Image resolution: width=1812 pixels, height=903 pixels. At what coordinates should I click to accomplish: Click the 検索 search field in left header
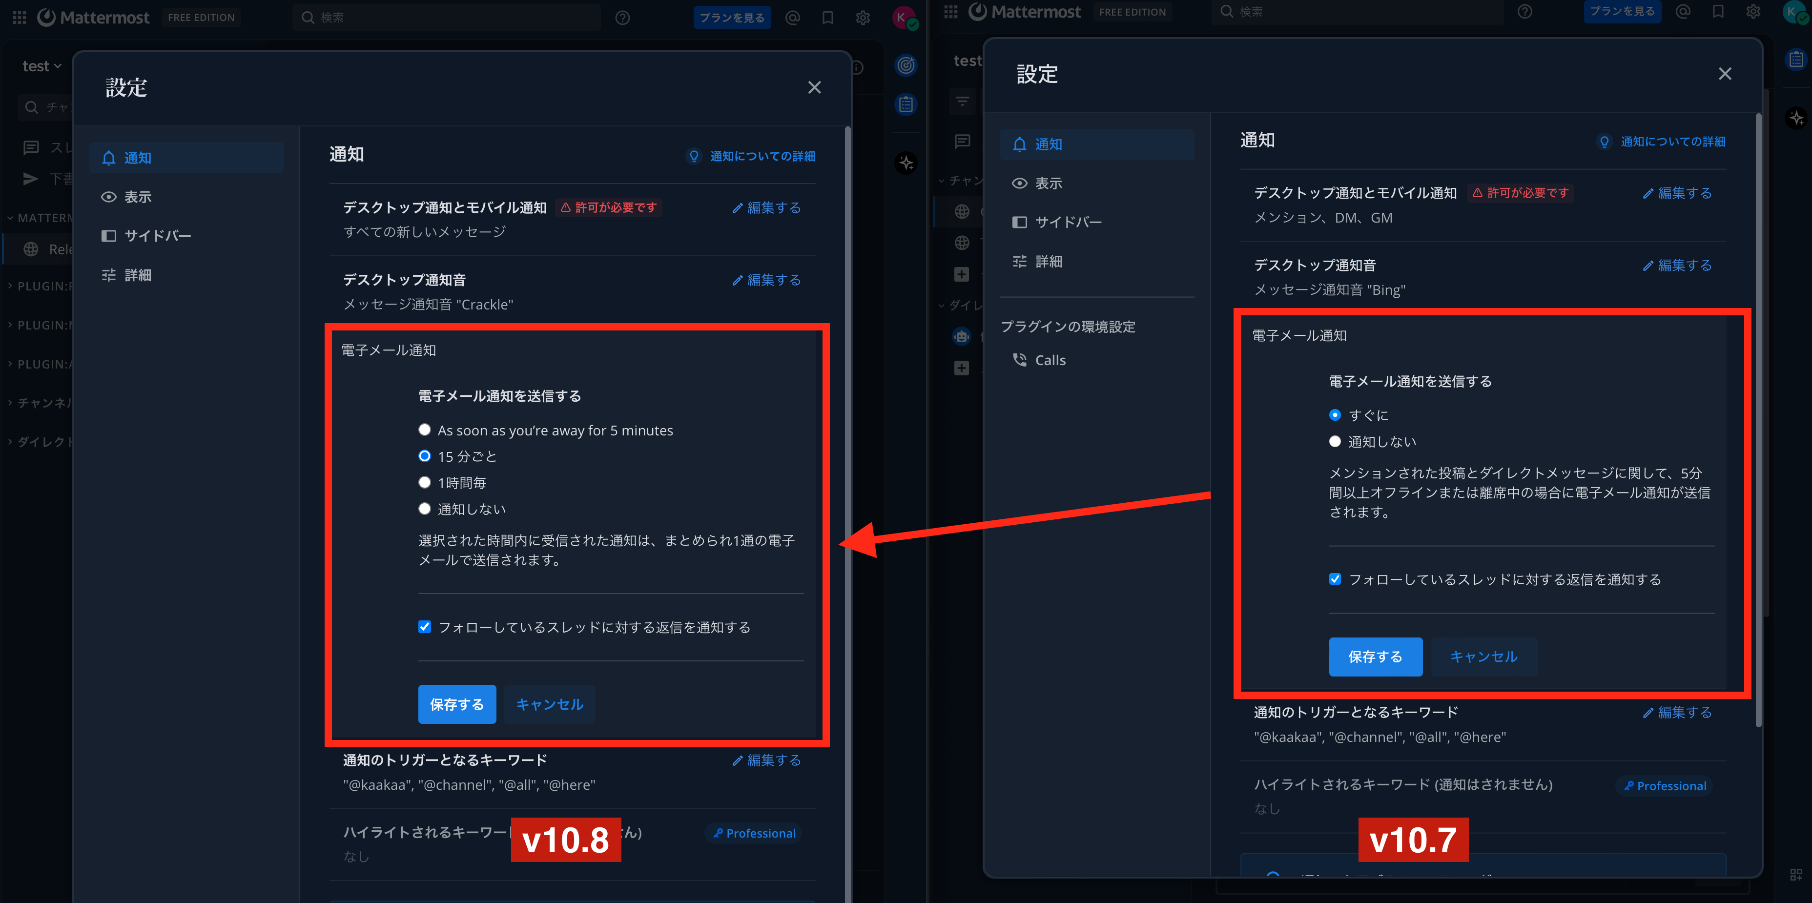[x=447, y=18]
